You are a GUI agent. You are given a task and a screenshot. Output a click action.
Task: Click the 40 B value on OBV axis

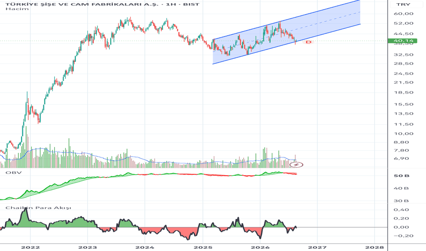[x=401, y=188]
